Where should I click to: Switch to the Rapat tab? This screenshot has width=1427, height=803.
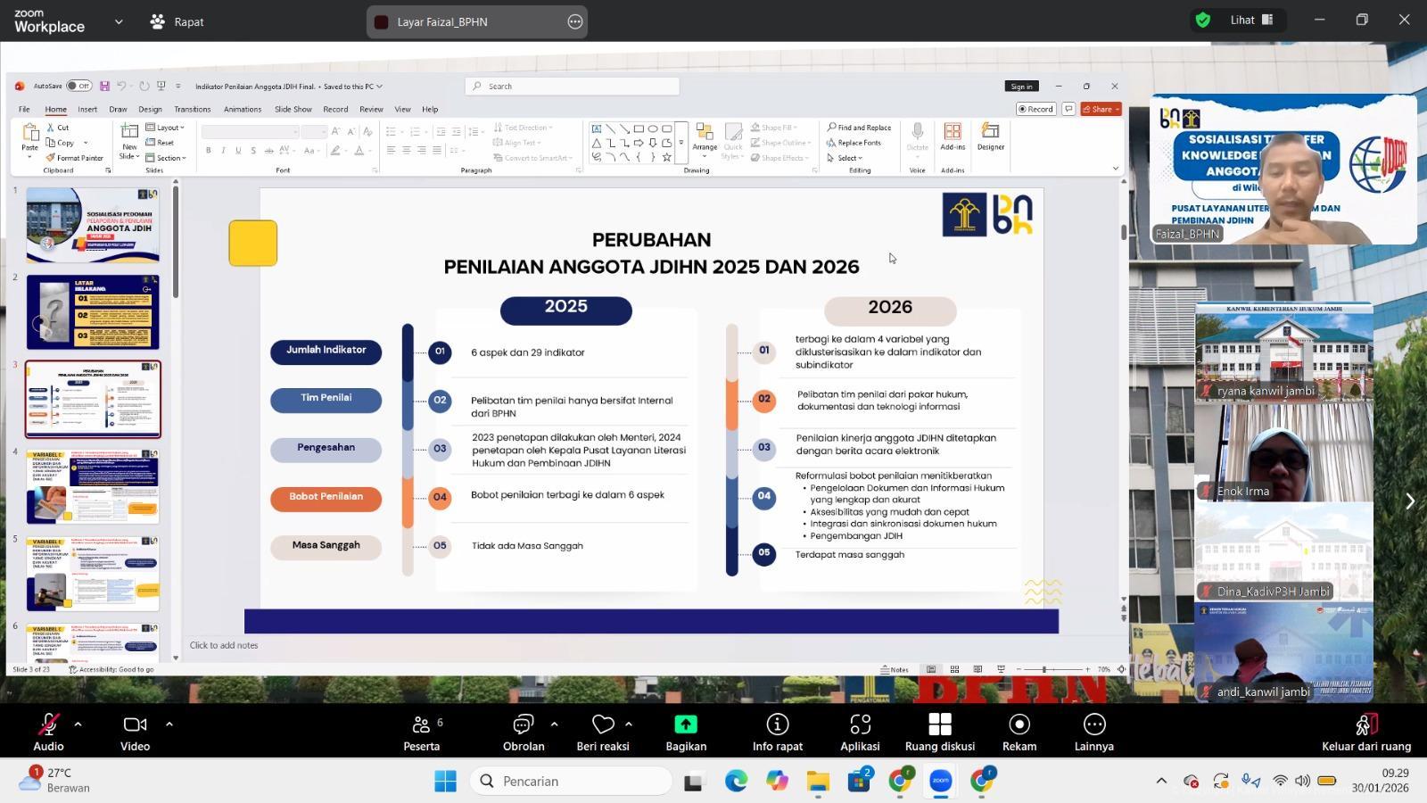[177, 21]
